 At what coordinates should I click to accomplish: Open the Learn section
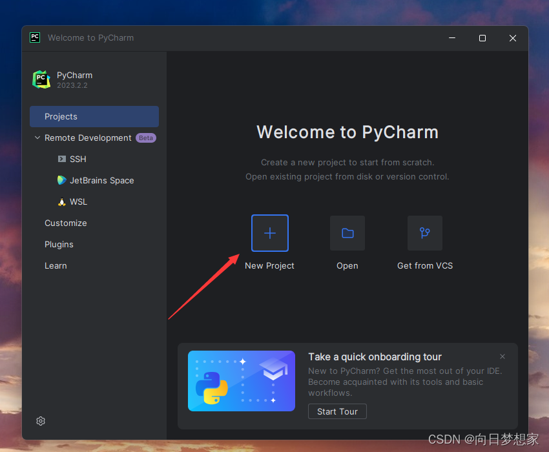click(56, 266)
